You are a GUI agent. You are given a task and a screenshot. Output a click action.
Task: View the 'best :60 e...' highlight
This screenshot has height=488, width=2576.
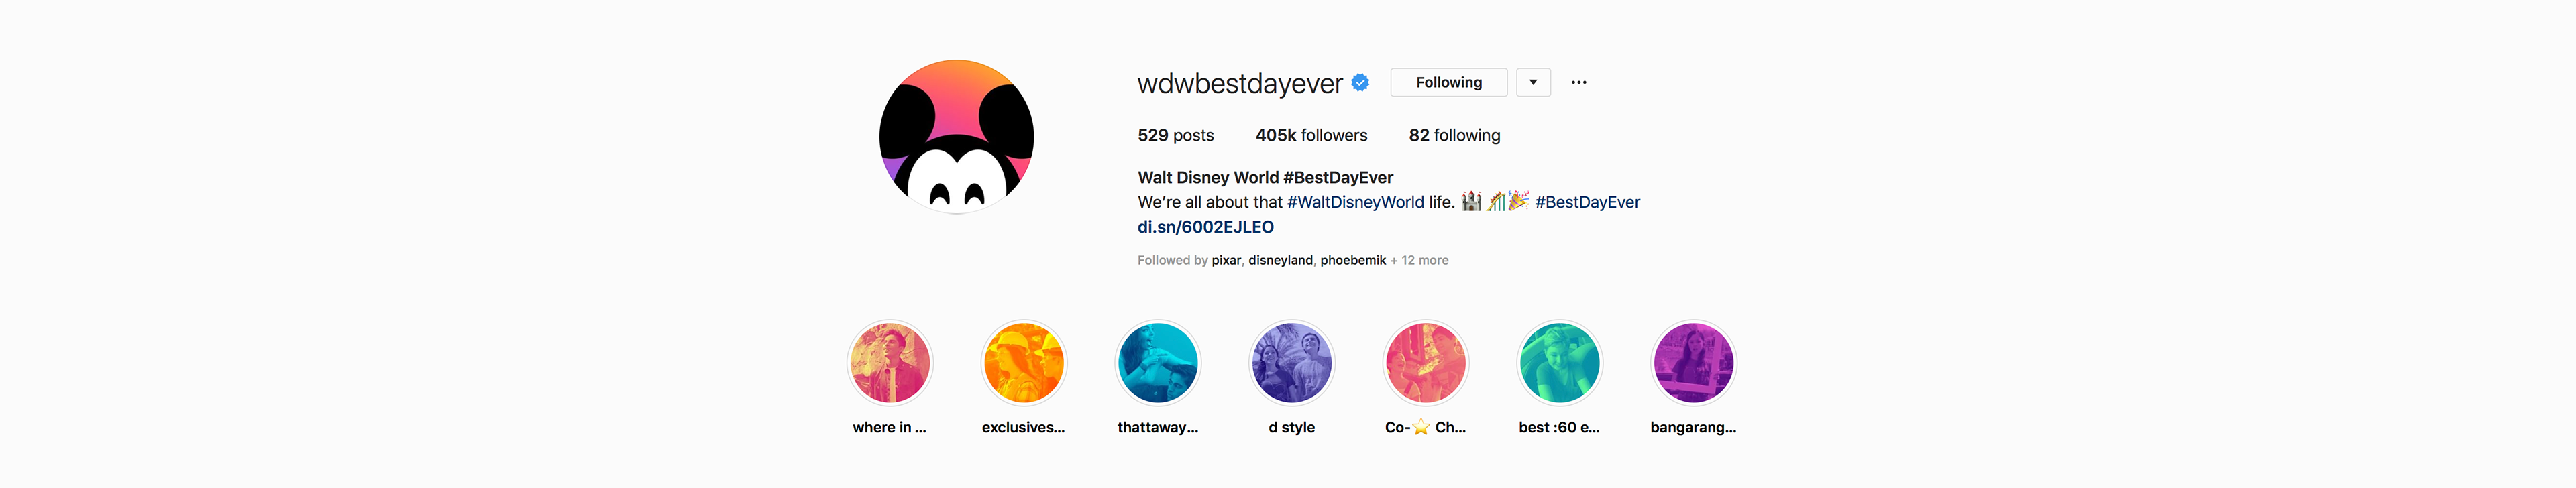coord(1559,363)
